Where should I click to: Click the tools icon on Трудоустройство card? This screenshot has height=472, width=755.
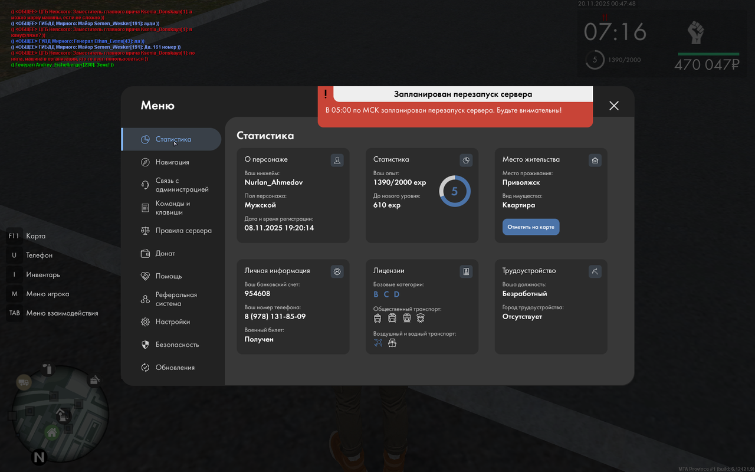click(x=595, y=271)
